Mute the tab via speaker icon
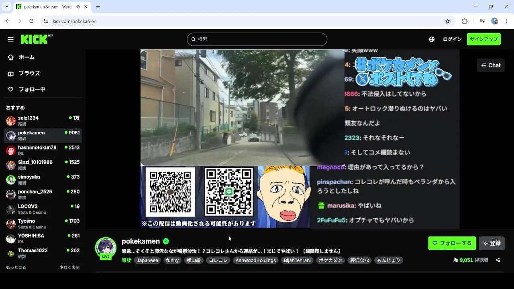The image size is (514, 289). [78, 7]
